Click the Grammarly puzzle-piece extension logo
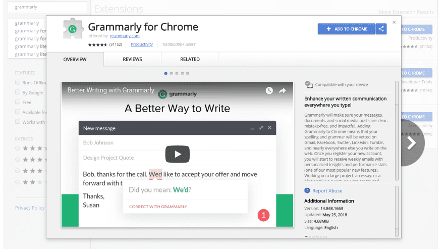 pyautogui.click(x=73, y=29)
